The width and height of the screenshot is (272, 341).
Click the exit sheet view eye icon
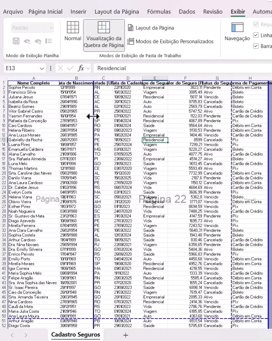[27, 41]
